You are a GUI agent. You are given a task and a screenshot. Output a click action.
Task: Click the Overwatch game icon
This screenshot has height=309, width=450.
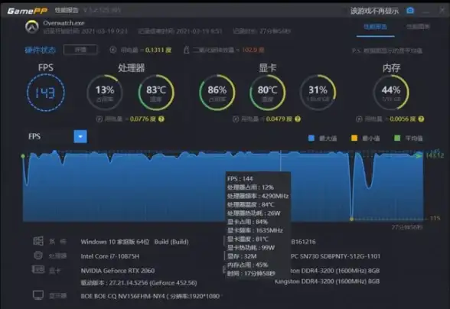click(32, 27)
